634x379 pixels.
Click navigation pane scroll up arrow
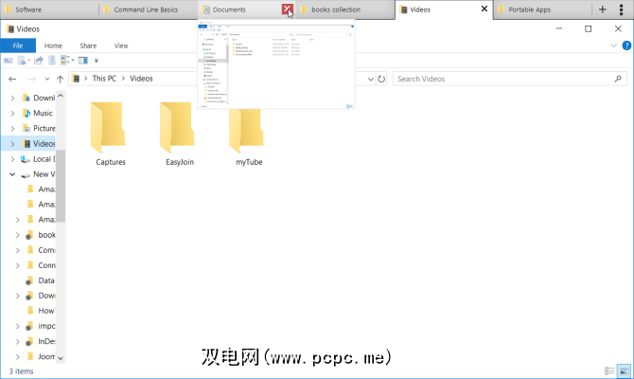(x=61, y=96)
